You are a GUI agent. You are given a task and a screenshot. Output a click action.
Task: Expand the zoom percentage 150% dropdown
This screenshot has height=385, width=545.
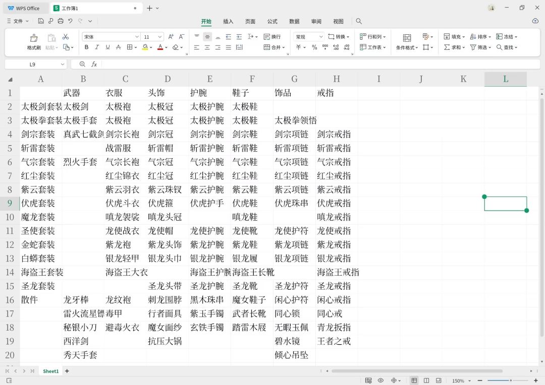click(469, 380)
